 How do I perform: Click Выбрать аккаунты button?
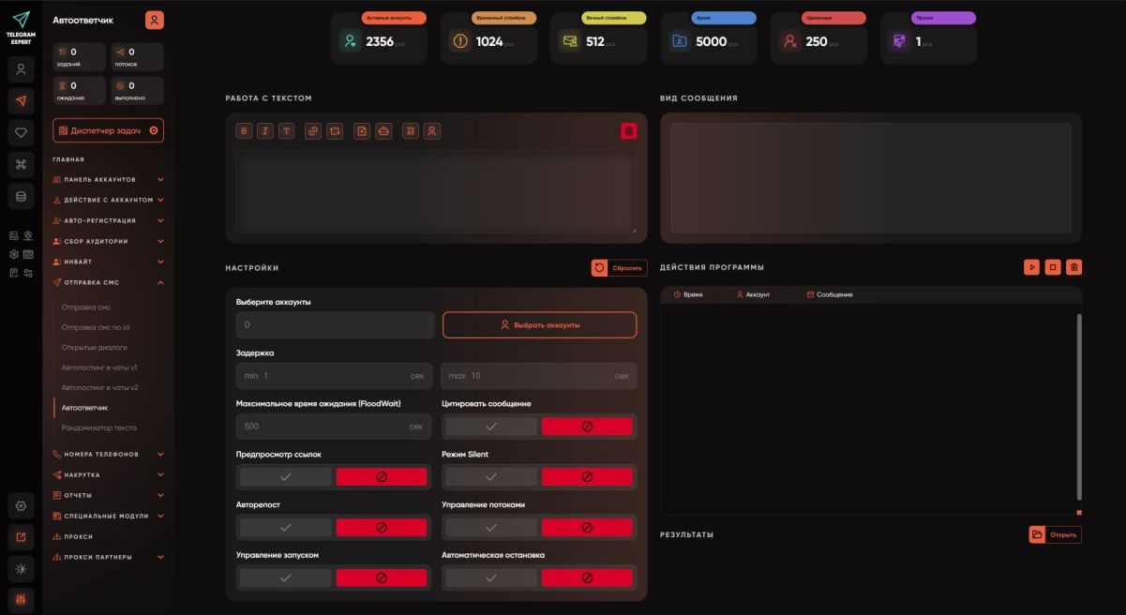pos(539,324)
